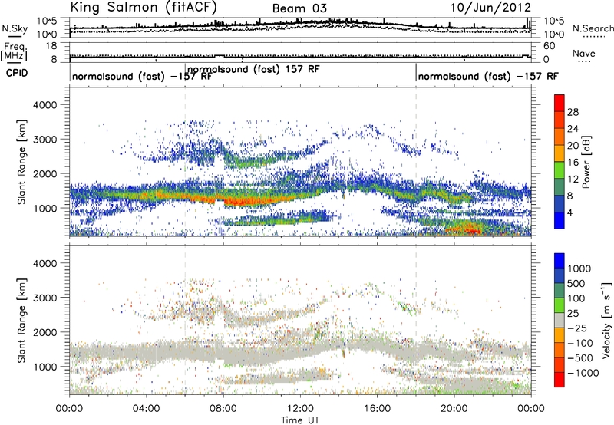Click the last 'normalsound (fast) -157 RF' label
Screen dimensions: 614x425
(488, 76)
